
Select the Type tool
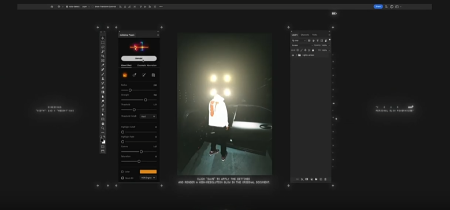click(103, 110)
